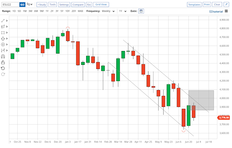The image size is (232, 148).
Task: Select the measure range tool
Action: (x=3, y=50)
